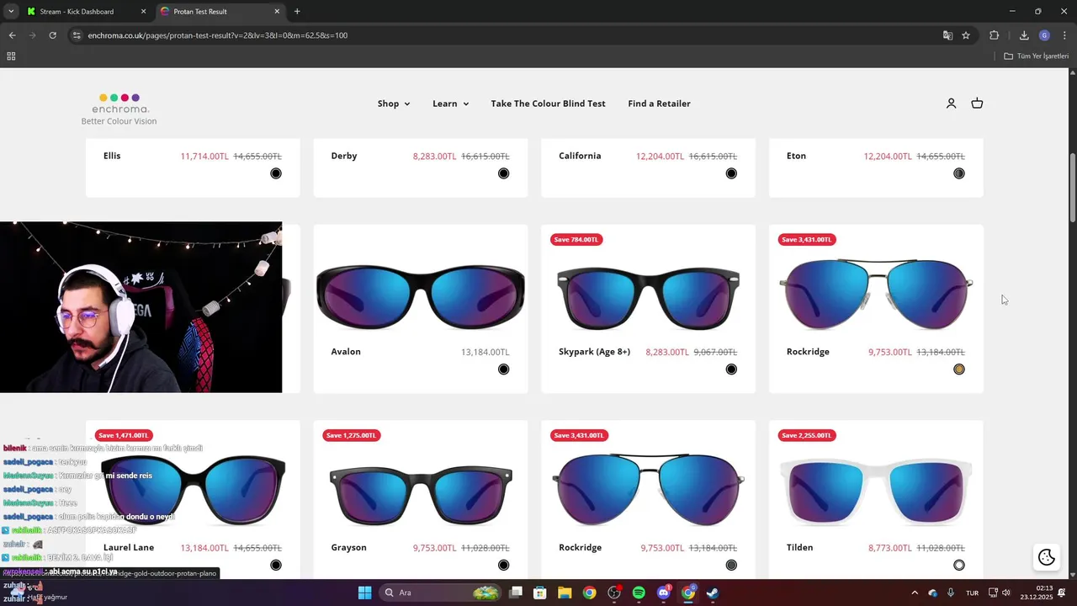1077x606 pixels.
Task: Click the page vertical scrollbar
Action: pos(1072,187)
